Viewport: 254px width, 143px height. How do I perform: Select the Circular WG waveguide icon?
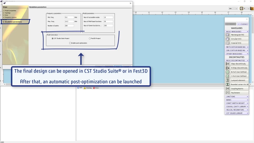tap(228, 39)
